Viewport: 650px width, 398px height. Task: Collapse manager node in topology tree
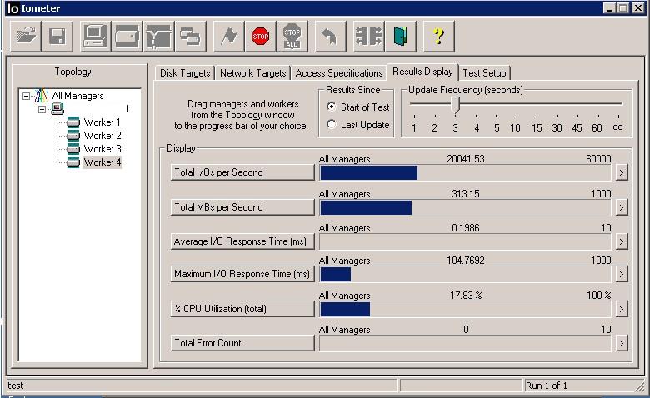click(x=42, y=109)
